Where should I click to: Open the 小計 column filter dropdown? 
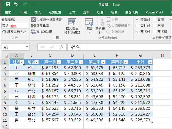click(x=150, y=62)
